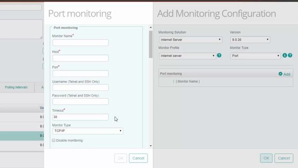Viewport: 298px width, 168px height.
Task: Click the Username (Telnet and SSH Only) field
Action: 81,88
